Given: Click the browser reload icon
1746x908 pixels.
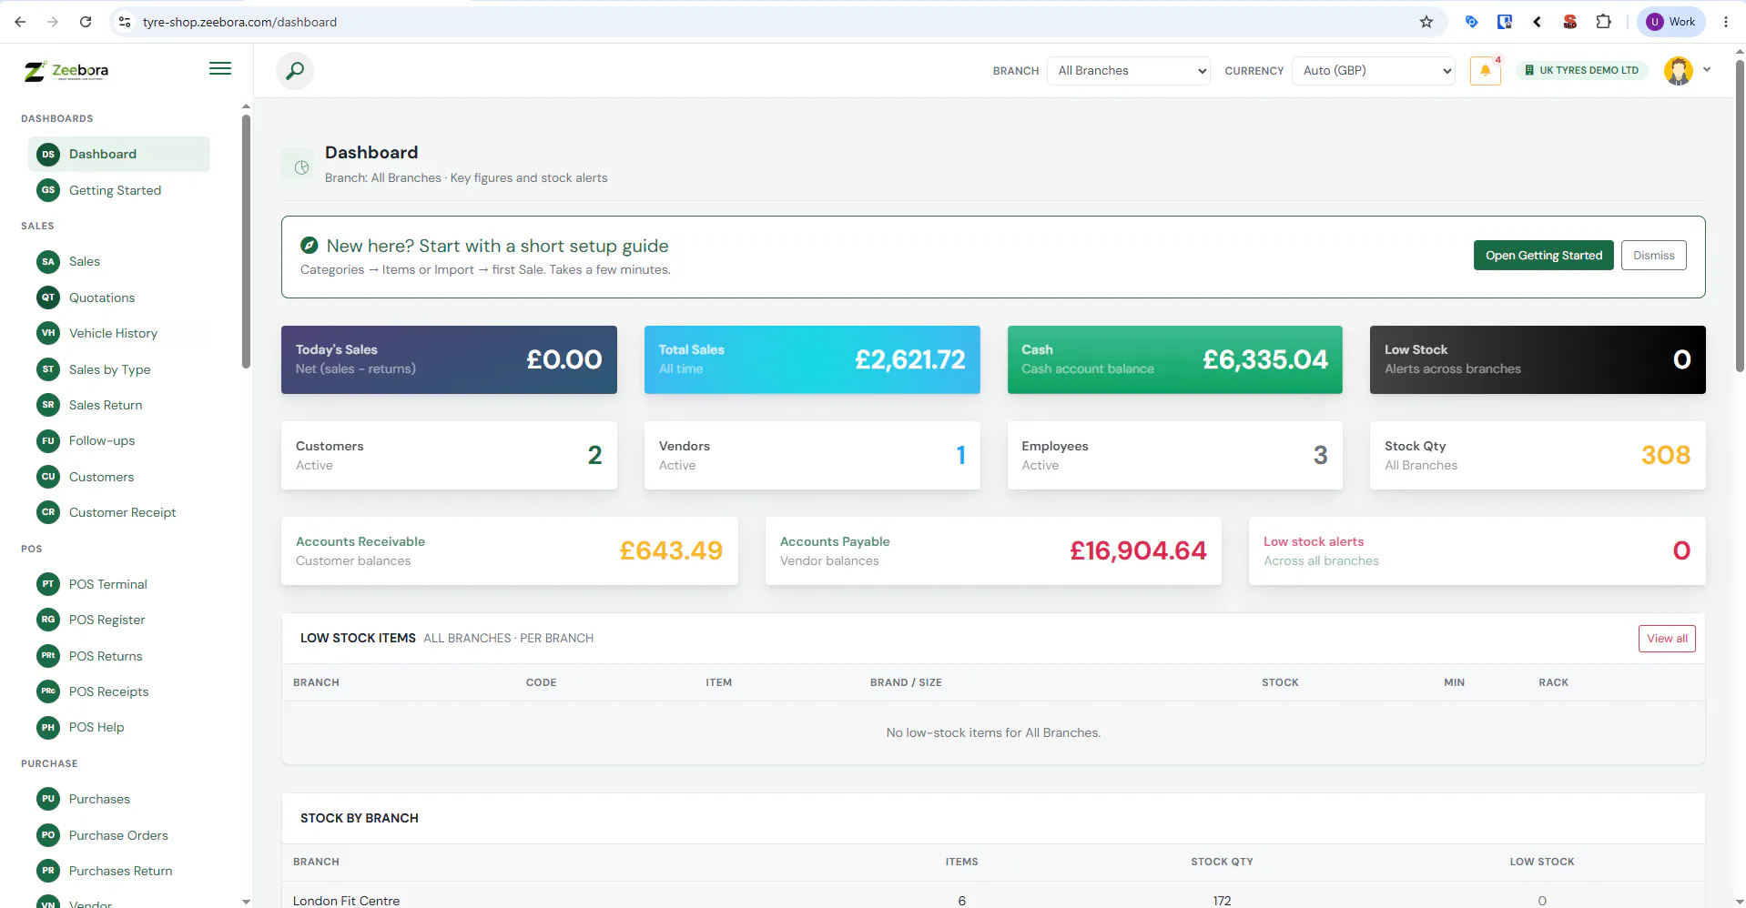Looking at the screenshot, I should [86, 22].
